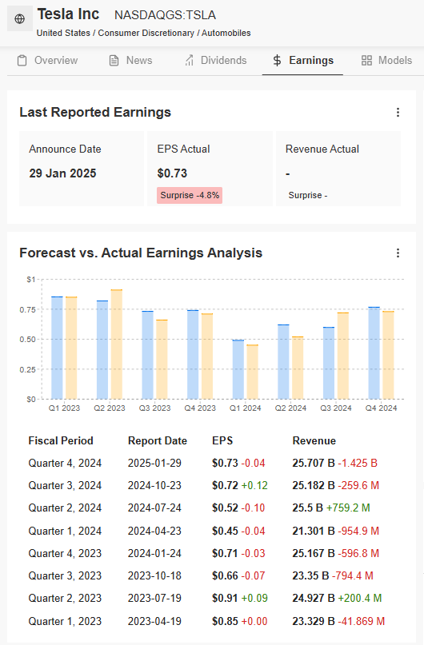The height and width of the screenshot is (645, 424).
Task: Click the Q2 2024 axis label
Action: 290,408
